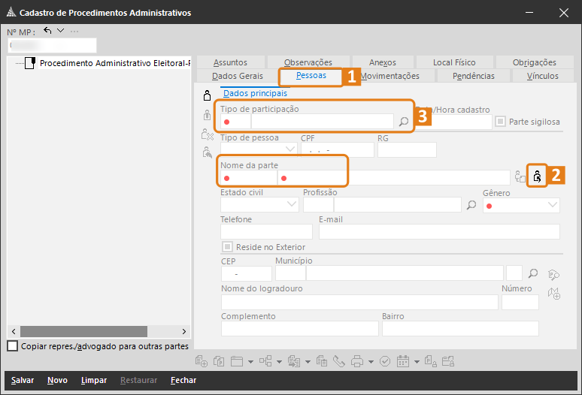Select the Dados principais sub-tab

coord(255,93)
